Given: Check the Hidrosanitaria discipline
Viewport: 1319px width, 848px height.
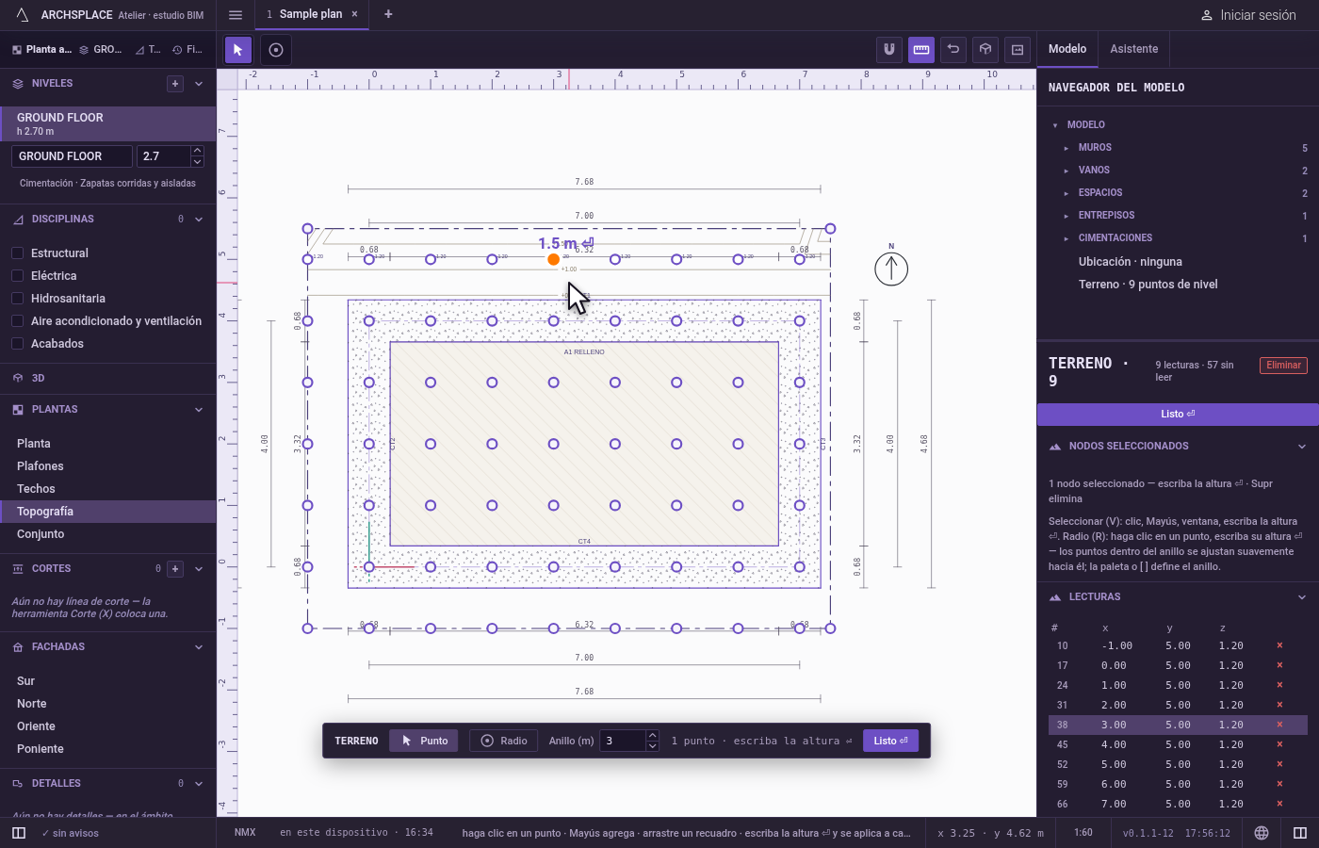Looking at the screenshot, I should coord(17,299).
